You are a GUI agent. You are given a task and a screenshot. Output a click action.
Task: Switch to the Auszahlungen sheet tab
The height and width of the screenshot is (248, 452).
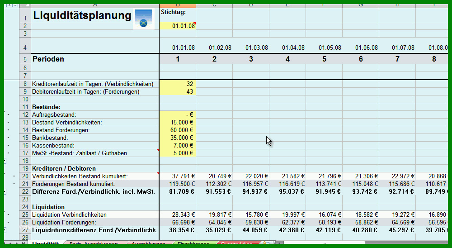[x=148, y=243]
